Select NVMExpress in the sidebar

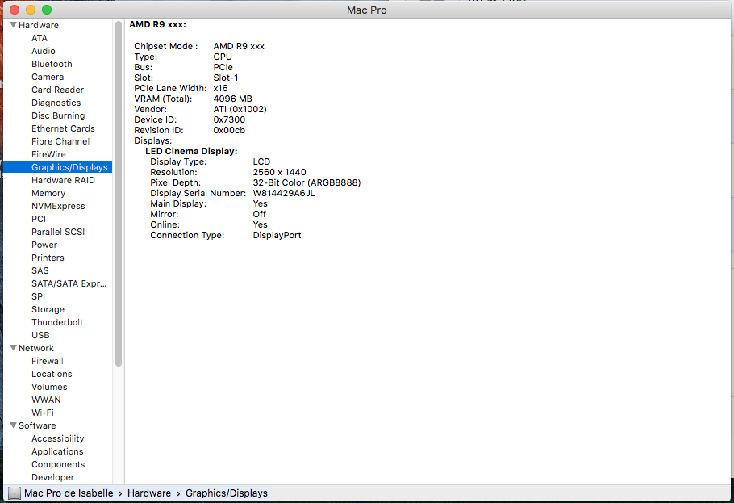tap(58, 206)
